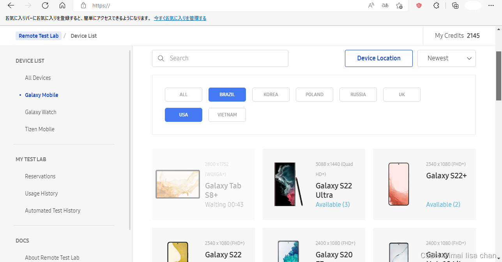Select the ALL location filter
The image size is (502, 262).
184,95
